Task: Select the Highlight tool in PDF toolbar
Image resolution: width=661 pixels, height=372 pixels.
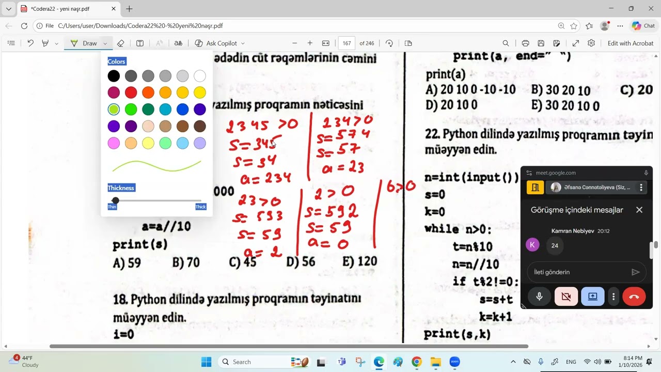Action: coord(45,43)
